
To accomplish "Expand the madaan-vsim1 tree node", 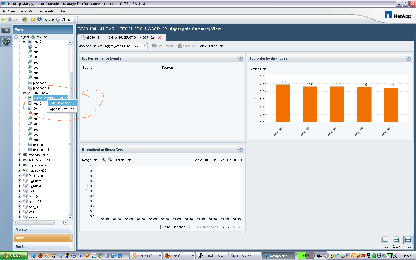I will 19,155.
